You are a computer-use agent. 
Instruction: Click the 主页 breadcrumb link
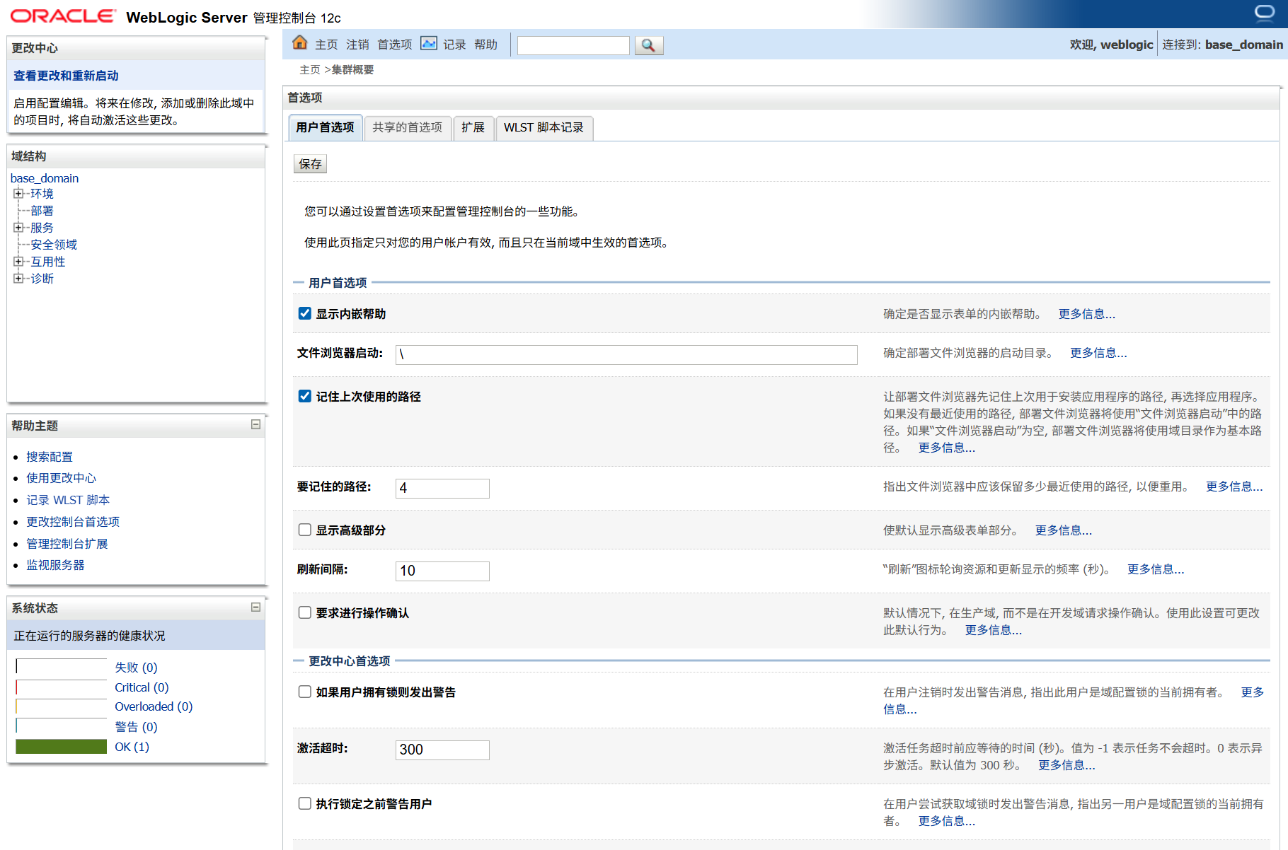point(310,69)
